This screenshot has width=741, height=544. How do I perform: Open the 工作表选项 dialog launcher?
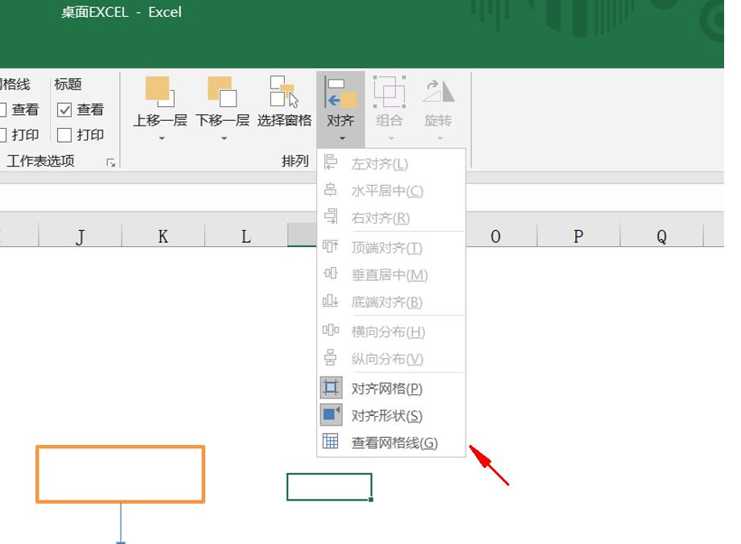112,163
